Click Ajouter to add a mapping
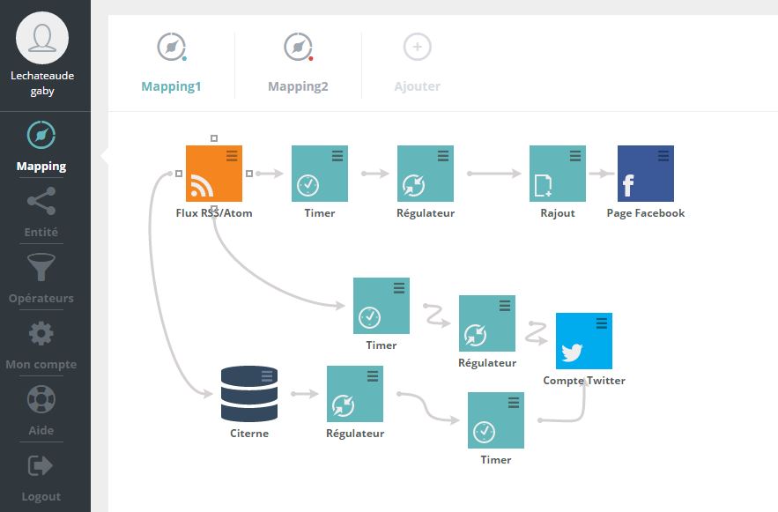Screen dimensions: 778x512 tap(418, 63)
